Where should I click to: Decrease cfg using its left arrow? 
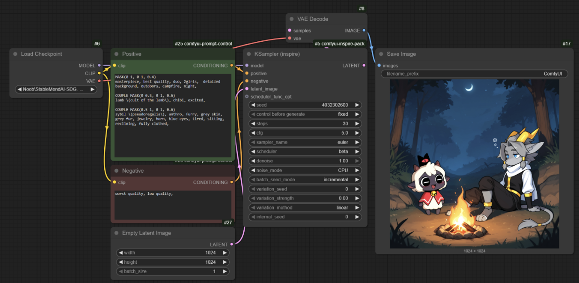[253, 133]
